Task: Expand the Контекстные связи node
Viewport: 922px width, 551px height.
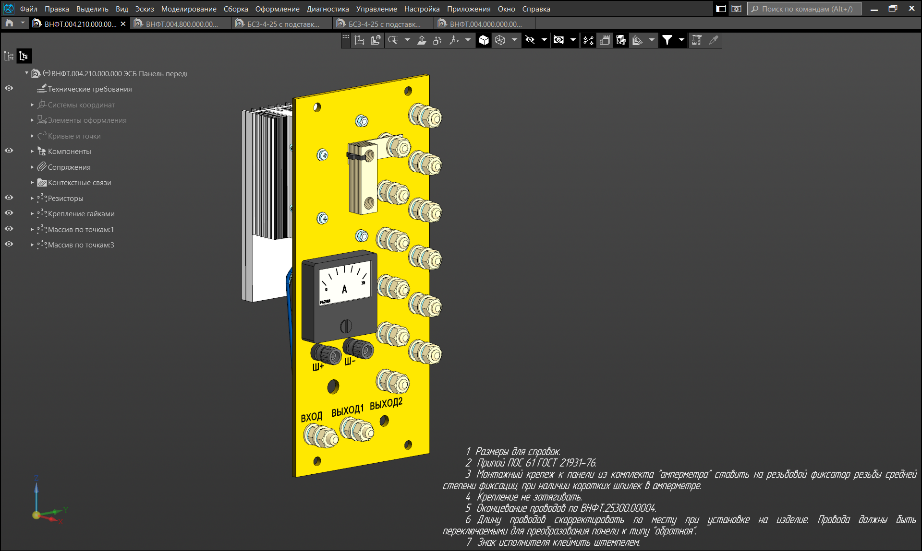Action: coord(32,183)
